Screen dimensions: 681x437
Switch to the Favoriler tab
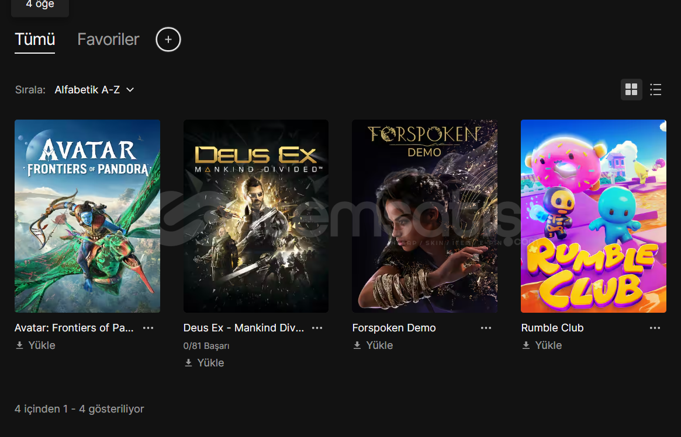click(x=108, y=40)
